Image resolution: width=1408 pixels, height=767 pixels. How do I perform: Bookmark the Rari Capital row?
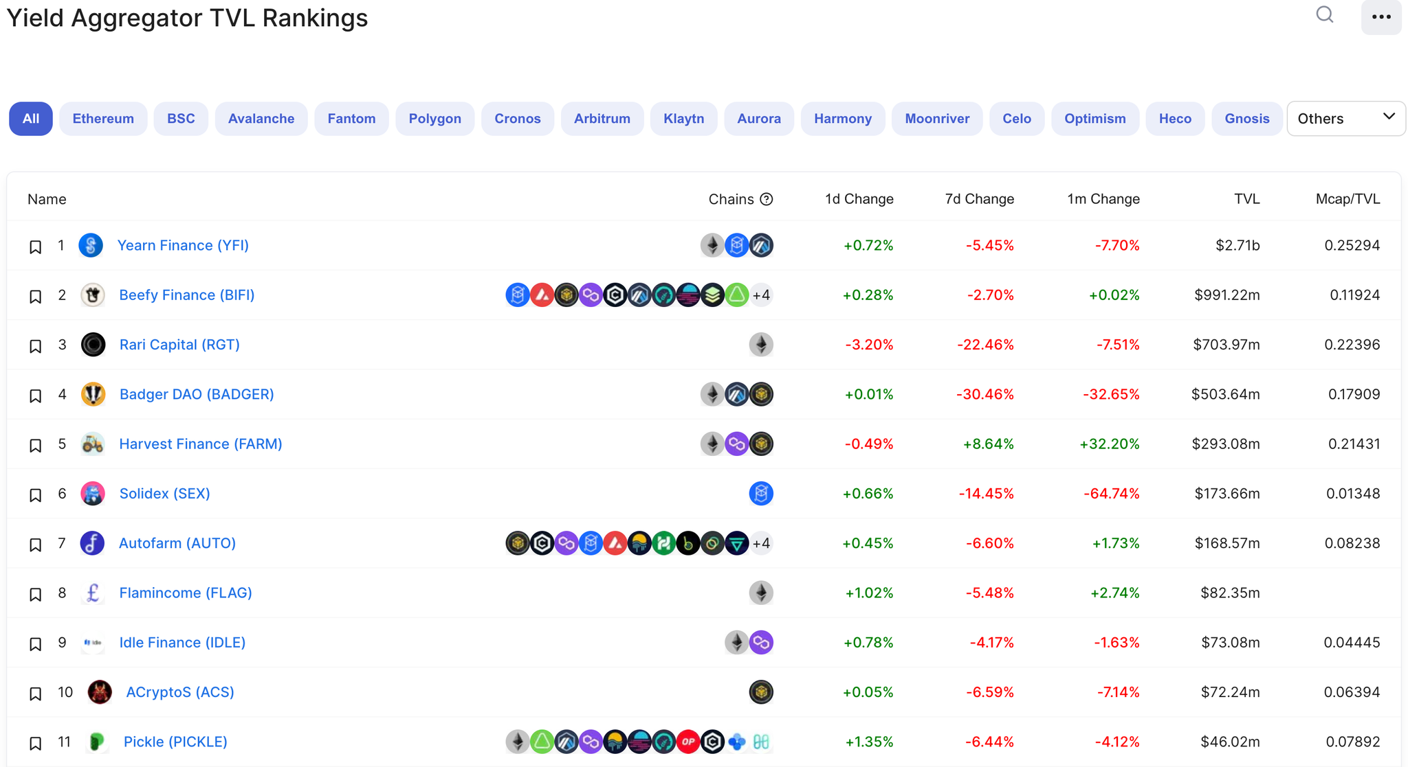coord(35,346)
